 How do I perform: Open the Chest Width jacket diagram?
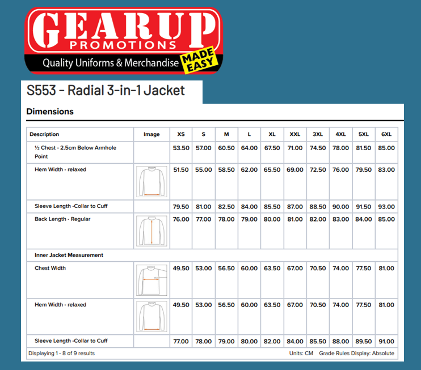tap(152, 279)
